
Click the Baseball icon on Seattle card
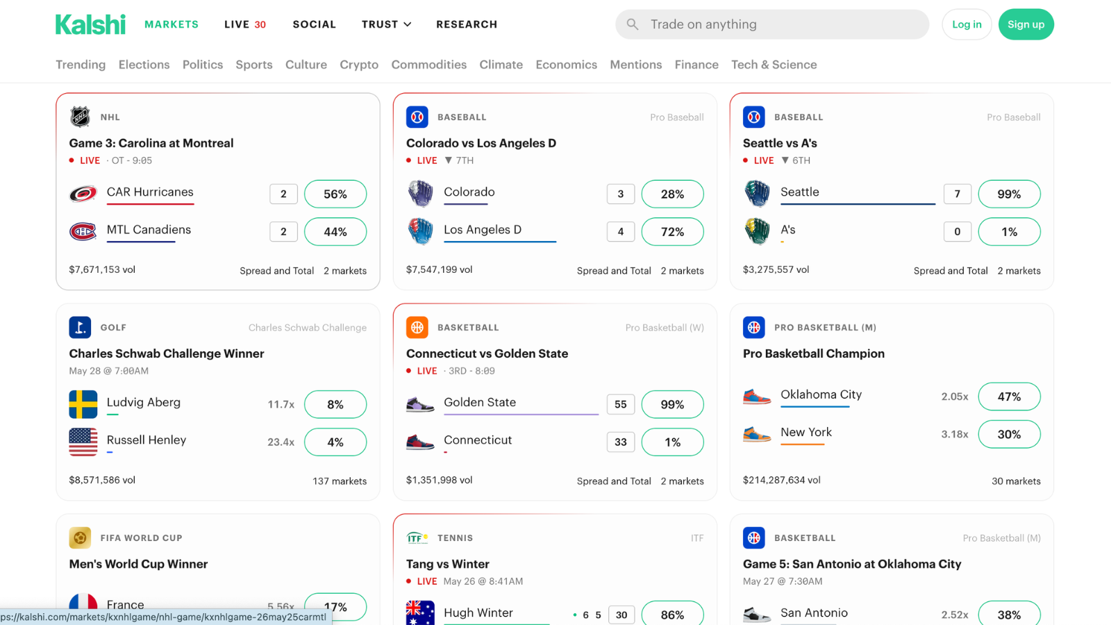click(754, 117)
